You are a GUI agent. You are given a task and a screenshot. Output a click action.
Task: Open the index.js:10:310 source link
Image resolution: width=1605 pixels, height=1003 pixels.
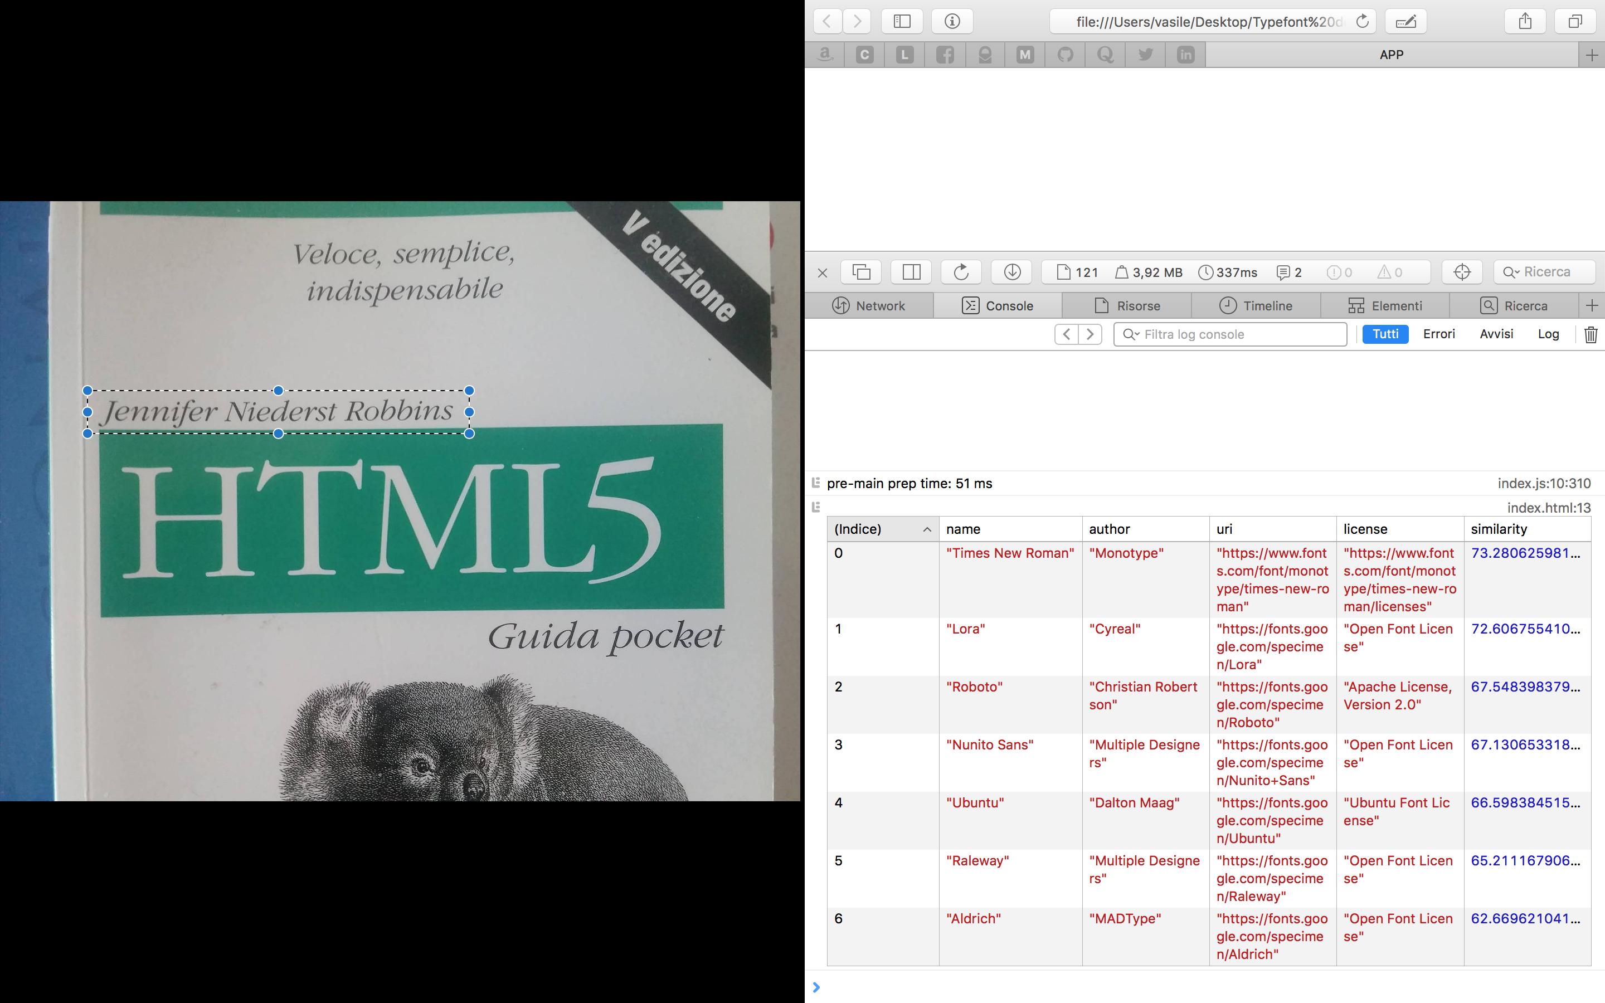click(x=1543, y=484)
